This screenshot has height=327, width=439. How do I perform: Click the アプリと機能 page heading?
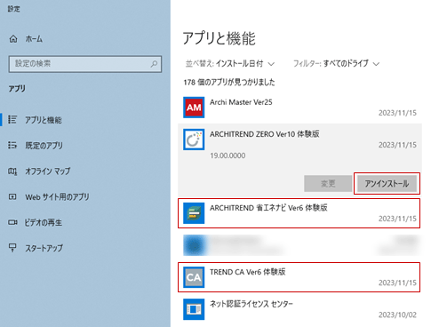(219, 38)
